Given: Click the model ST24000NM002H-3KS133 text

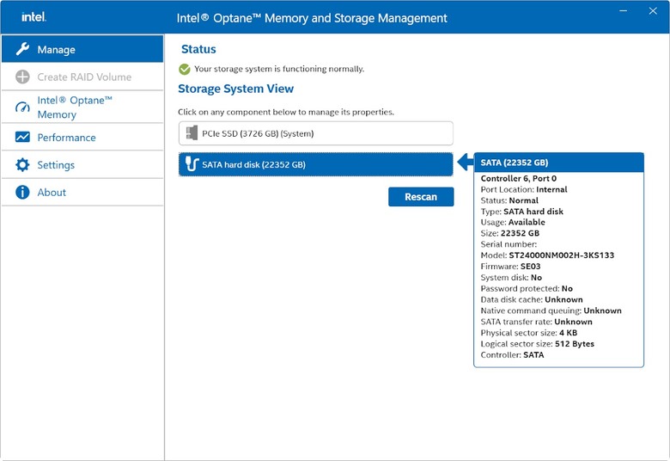Looking at the screenshot, I should click(561, 255).
